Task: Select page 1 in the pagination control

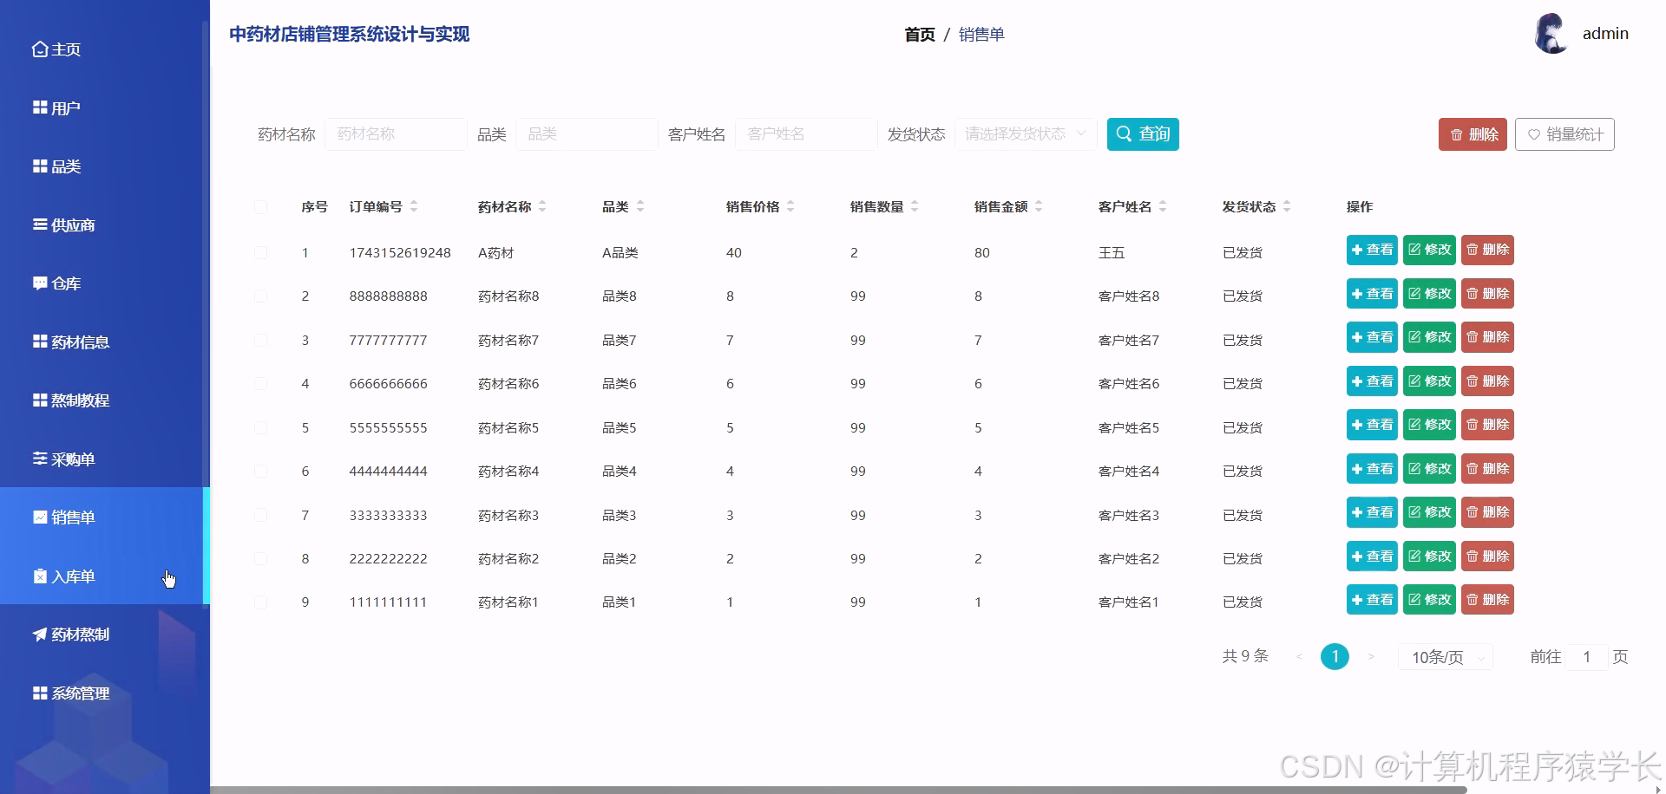Action: point(1335,656)
